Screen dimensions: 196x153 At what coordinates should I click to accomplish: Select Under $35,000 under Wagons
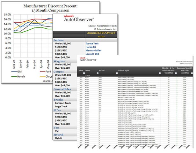click(x=63, y=65)
